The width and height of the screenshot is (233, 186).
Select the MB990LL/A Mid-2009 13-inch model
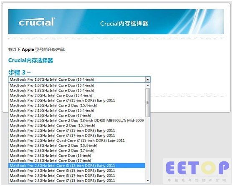(77, 120)
